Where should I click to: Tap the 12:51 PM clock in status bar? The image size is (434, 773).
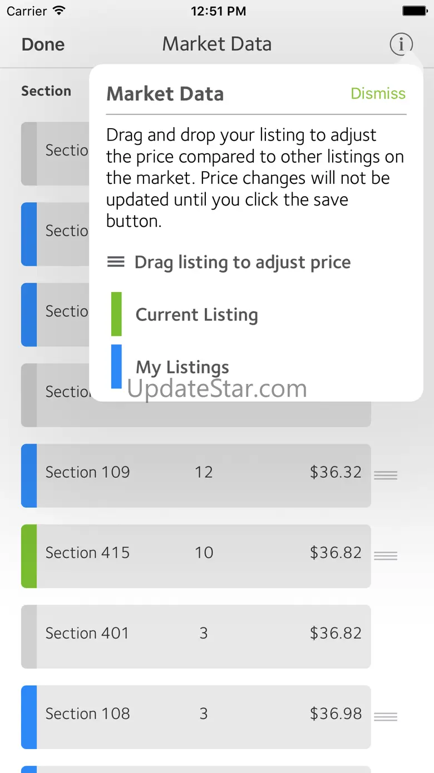pyautogui.click(x=217, y=11)
